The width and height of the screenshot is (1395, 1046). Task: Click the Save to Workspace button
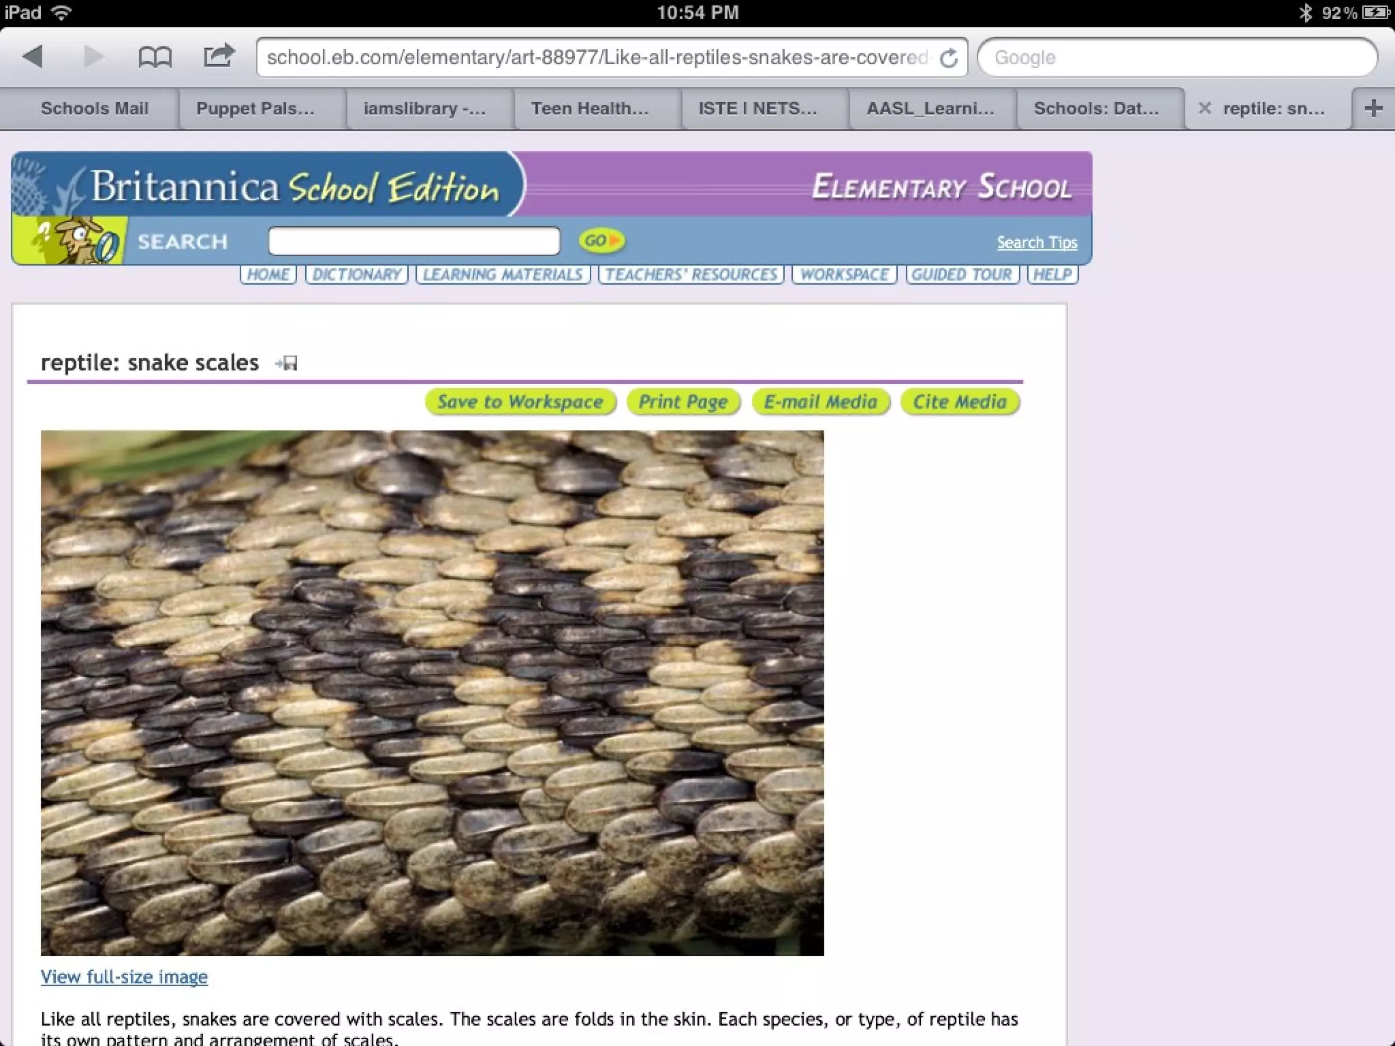pos(520,402)
